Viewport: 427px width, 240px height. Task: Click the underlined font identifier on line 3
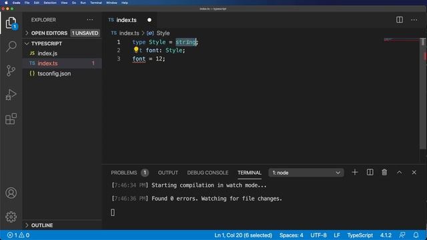139,59
